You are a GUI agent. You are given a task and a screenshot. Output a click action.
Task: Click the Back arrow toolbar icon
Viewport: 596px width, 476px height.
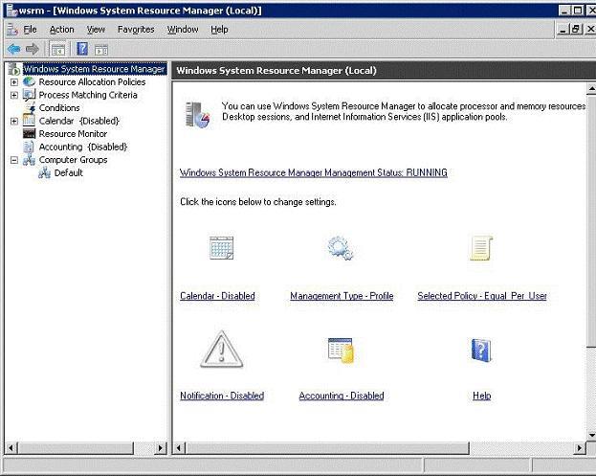14,49
